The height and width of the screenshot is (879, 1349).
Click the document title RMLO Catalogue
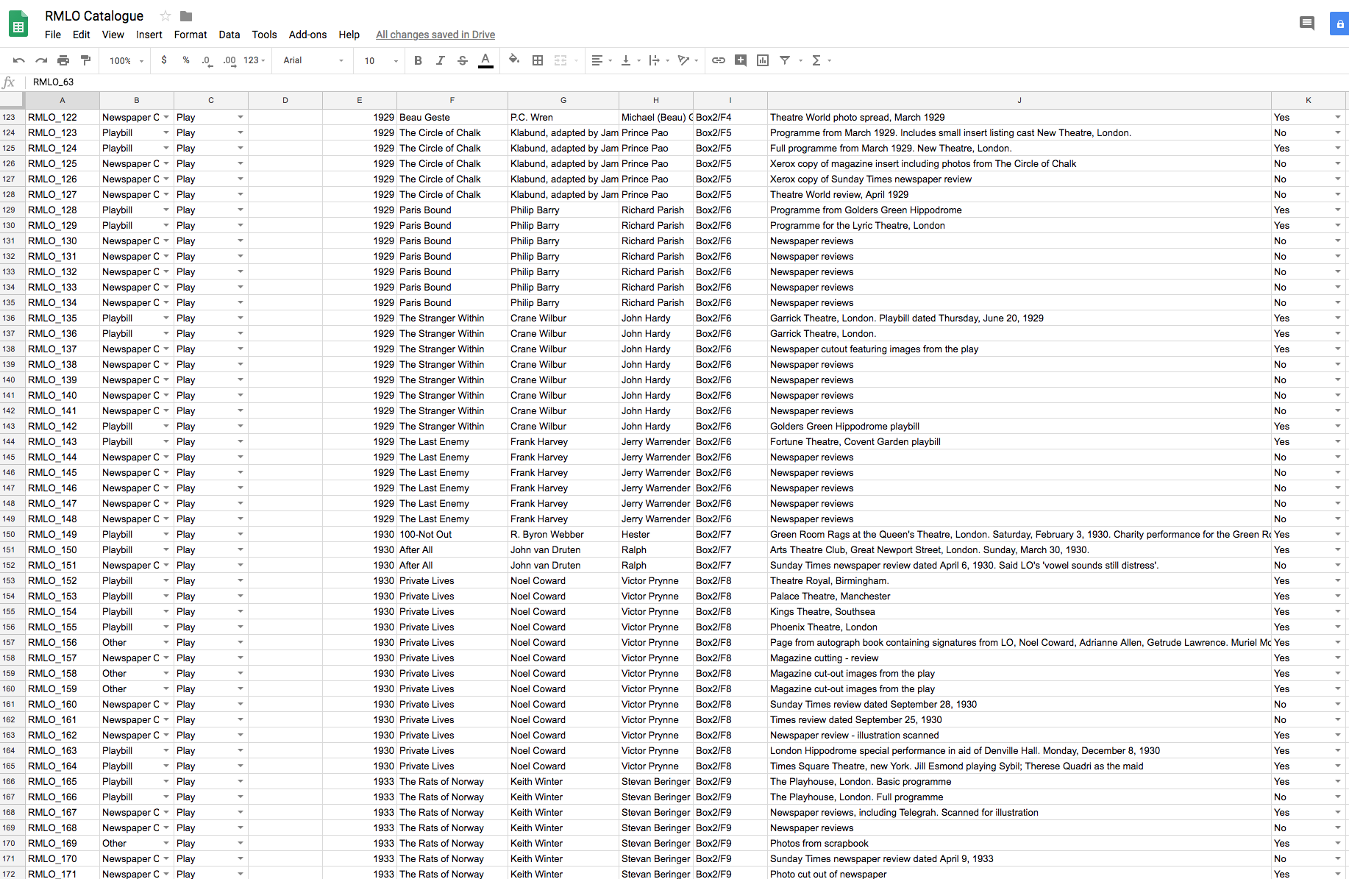pos(94,15)
